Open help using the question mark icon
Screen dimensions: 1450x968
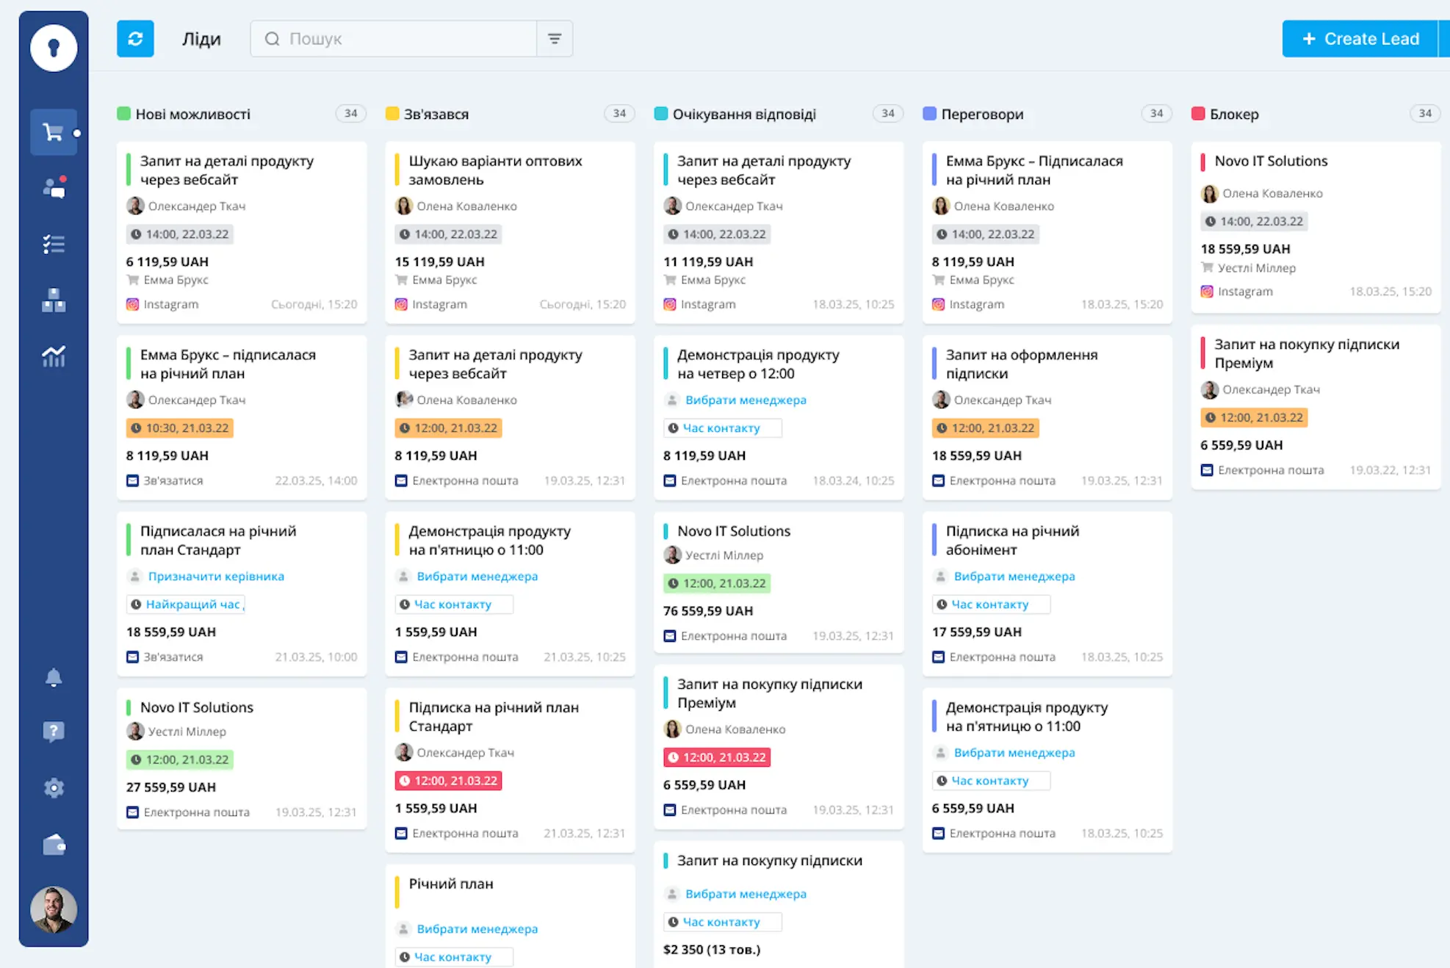[x=54, y=732]
